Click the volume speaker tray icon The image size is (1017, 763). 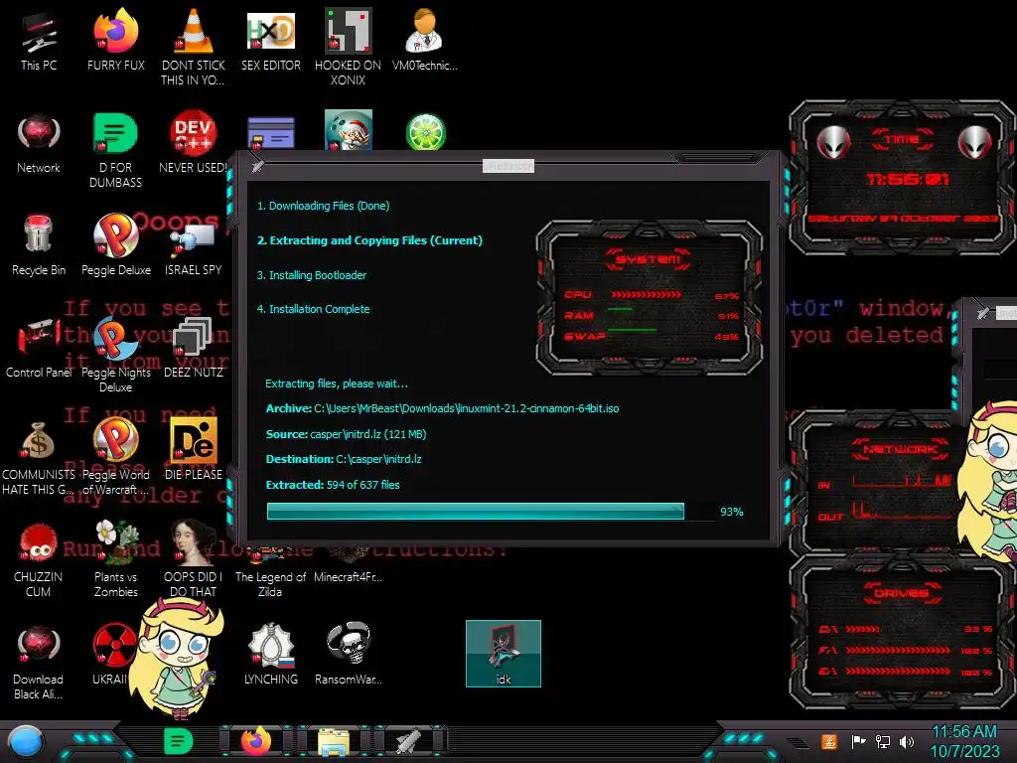[x=907, y=741]
